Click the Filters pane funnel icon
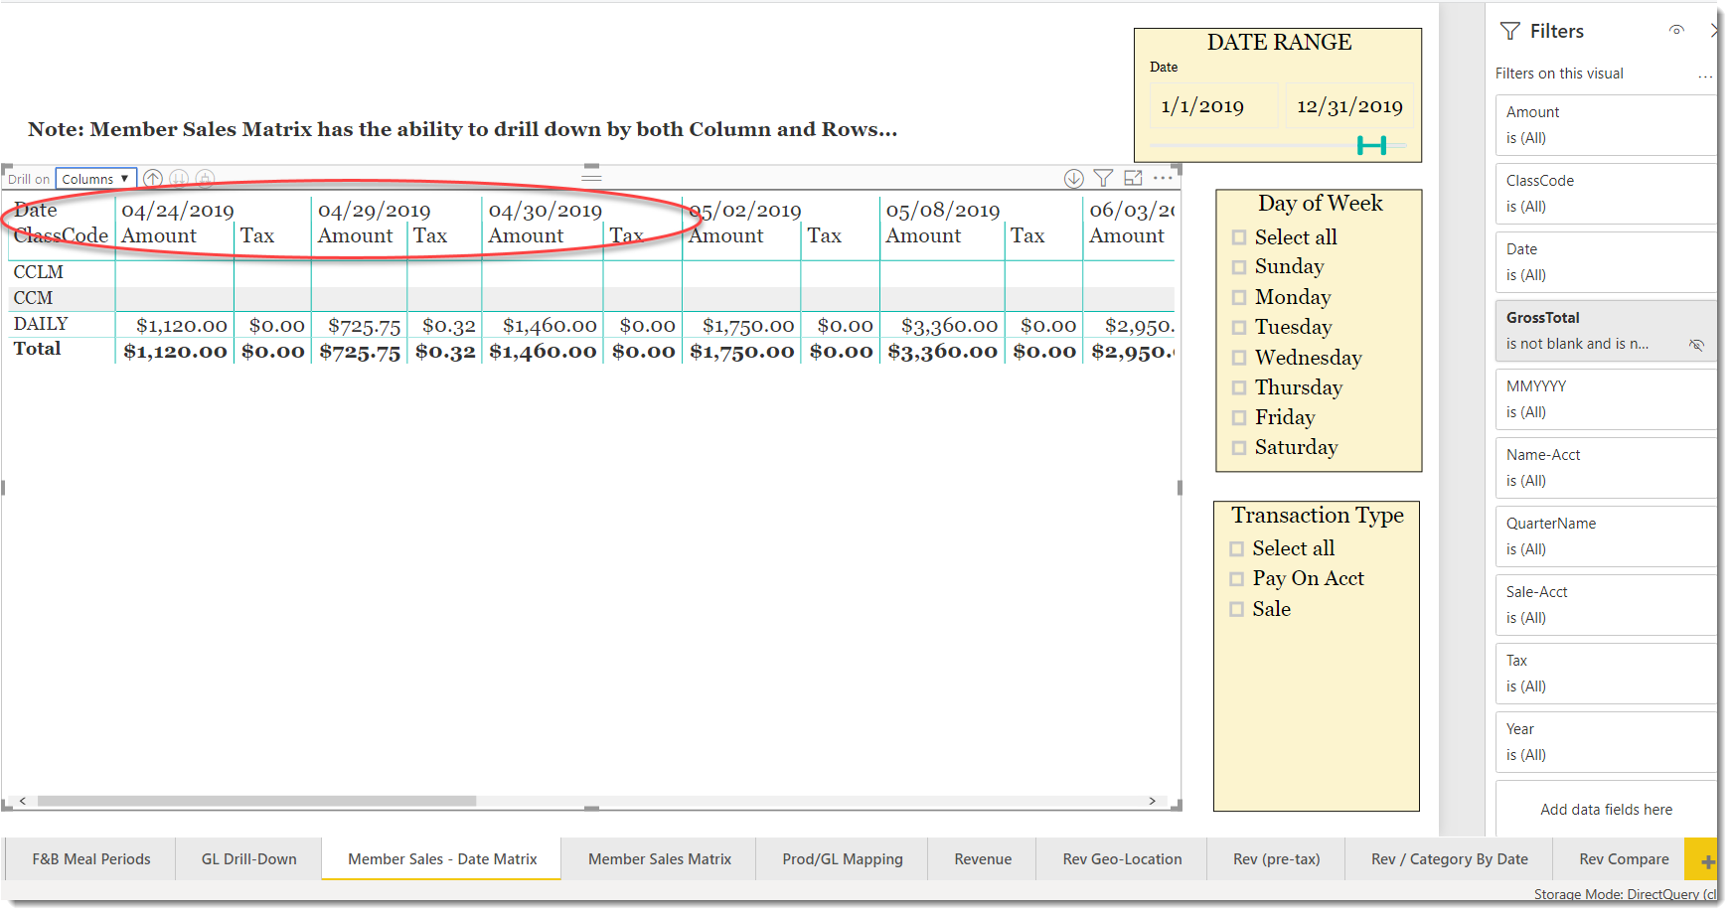1732x915 pixels. pos(1510,31)
